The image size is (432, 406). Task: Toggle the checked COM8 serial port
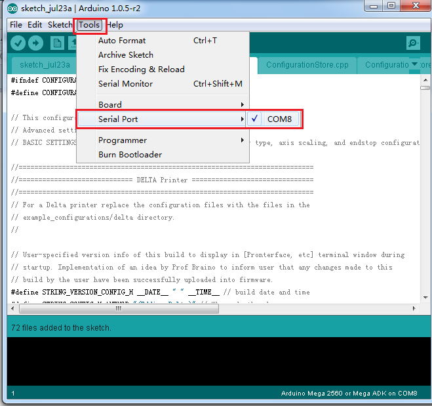(273, 119)
